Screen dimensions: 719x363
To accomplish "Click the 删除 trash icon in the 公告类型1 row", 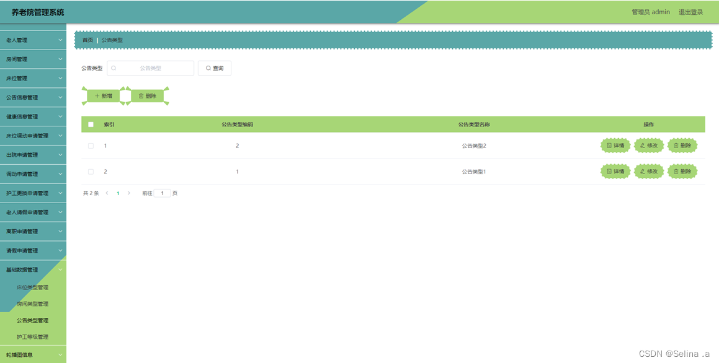I will tap(676, 172).
